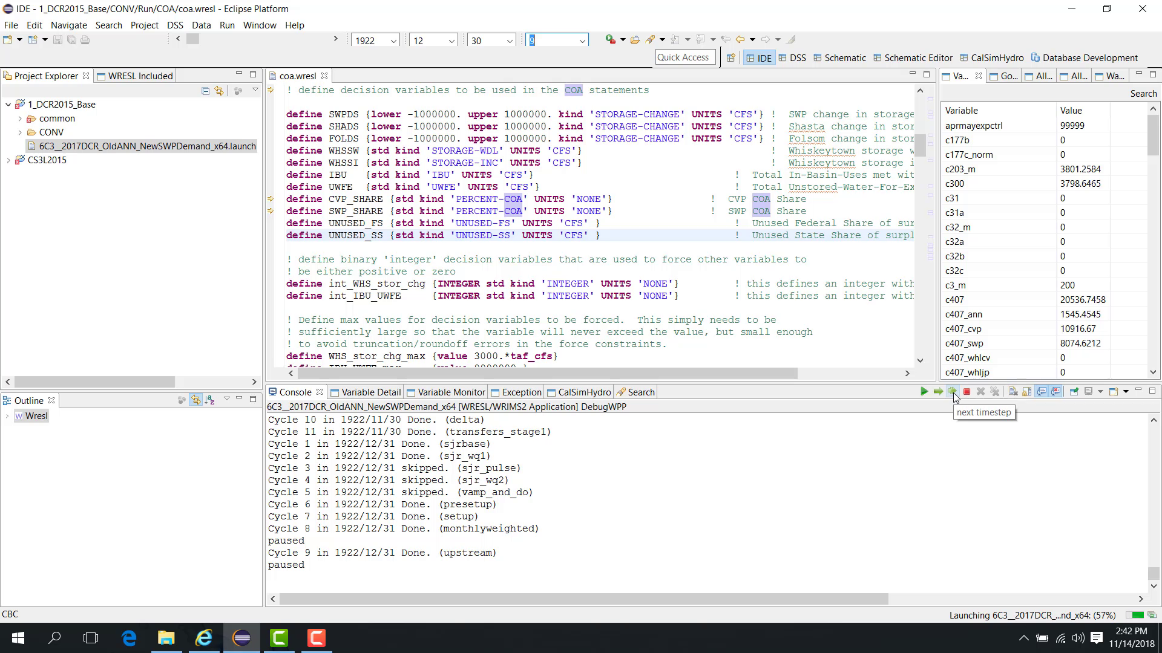The height and width of the screenshot is (653, 1162).
Task: Click the next cycle green arrow icon
Action: coord(938,391)
